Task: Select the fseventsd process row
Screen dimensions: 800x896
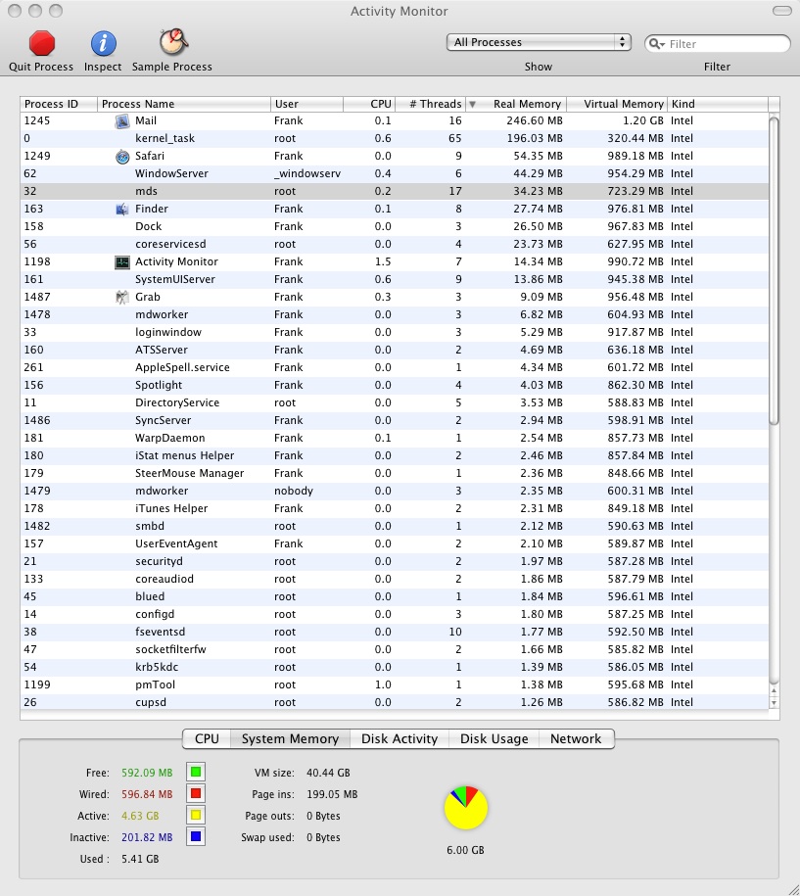Action: click(395, 632)
